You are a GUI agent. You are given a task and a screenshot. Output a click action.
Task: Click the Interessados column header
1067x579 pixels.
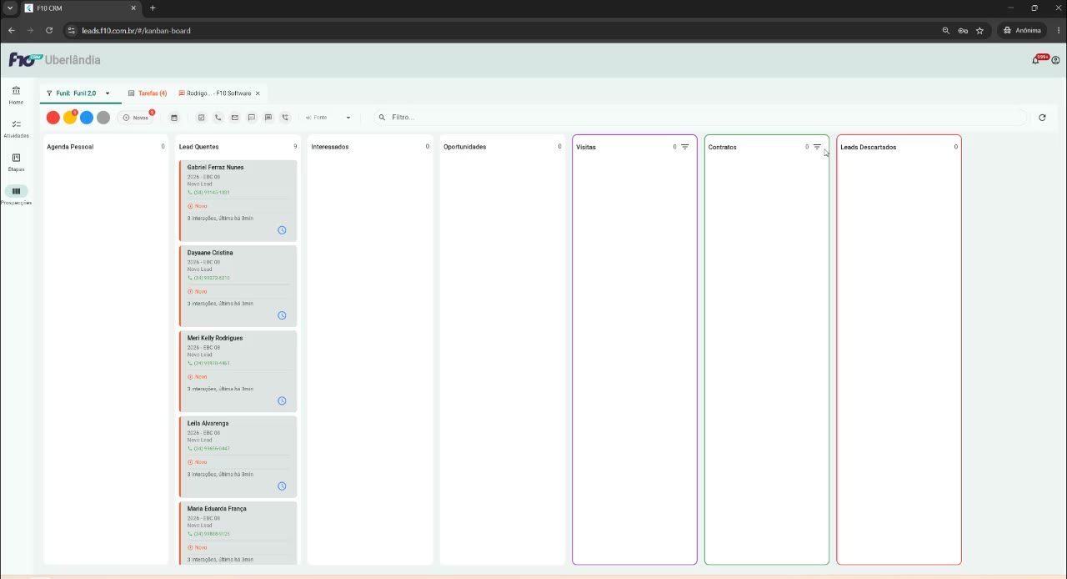pyautogui.click(x=330, y=147)
